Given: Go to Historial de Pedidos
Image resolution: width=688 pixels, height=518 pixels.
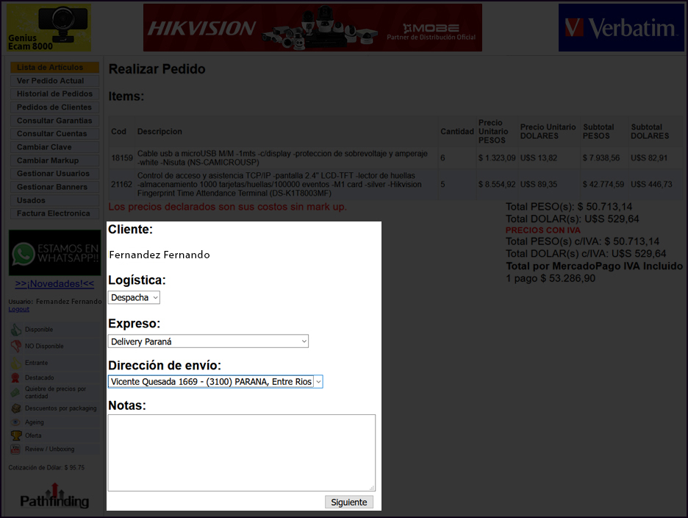Looking at the screenshot, I should tap(54, 94).
